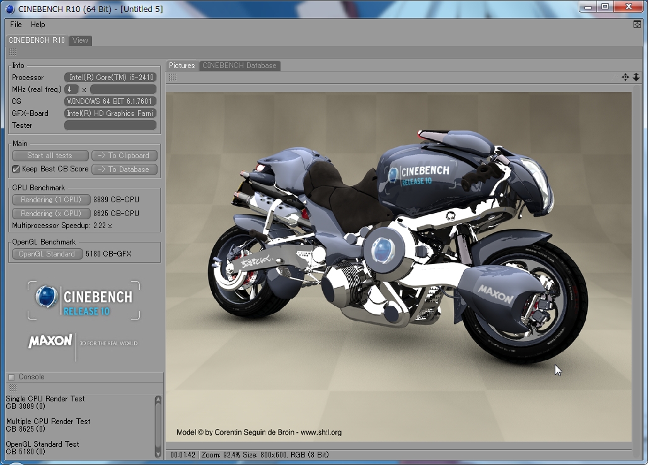Click the zoom arrow icon in picture panel
This screenshot has width=648, height=465.
[x=636, y=77]
